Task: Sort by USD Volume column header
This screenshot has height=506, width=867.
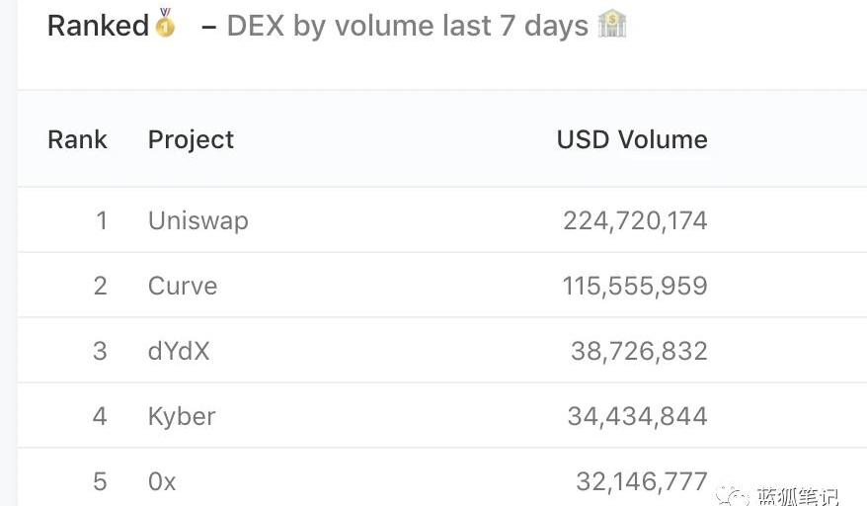Action: [x=632, y=139]
